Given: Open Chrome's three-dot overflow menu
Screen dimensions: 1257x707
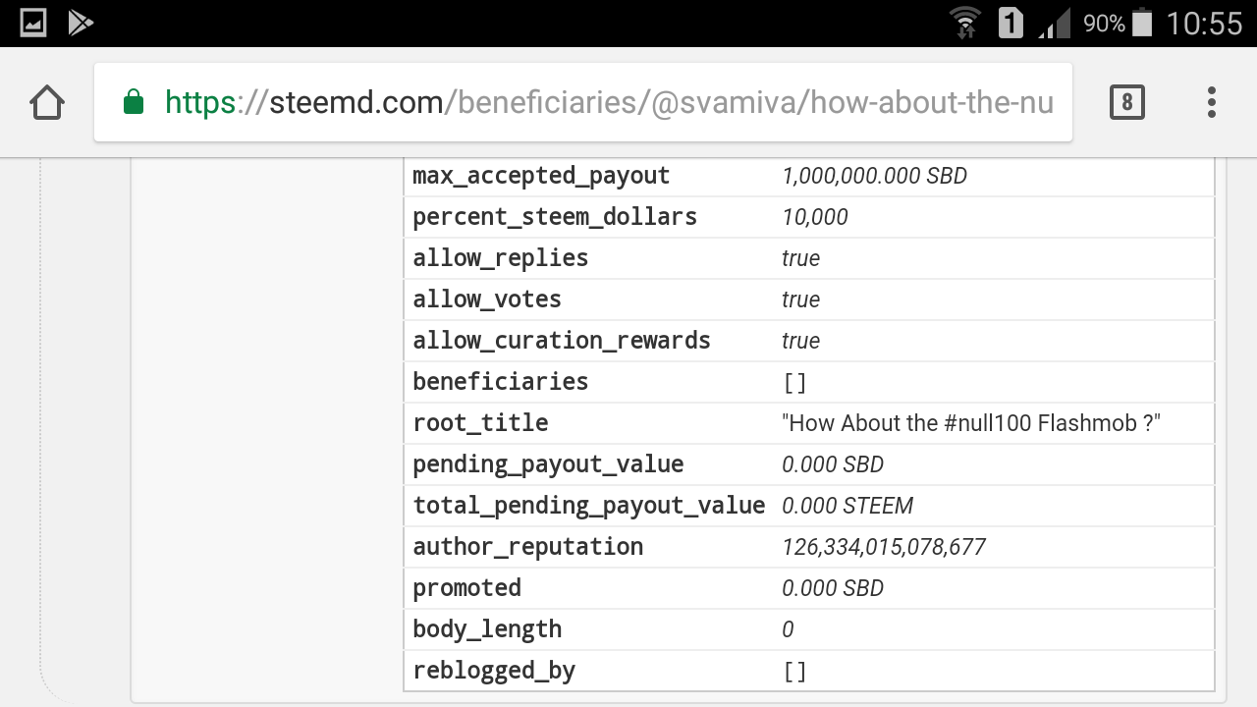Looking at the screenshot, I should (1212, 102).
